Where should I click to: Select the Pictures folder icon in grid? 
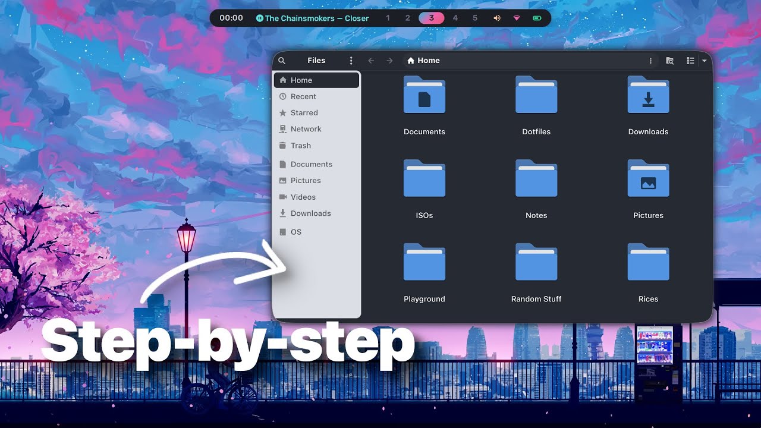(648, 178)
